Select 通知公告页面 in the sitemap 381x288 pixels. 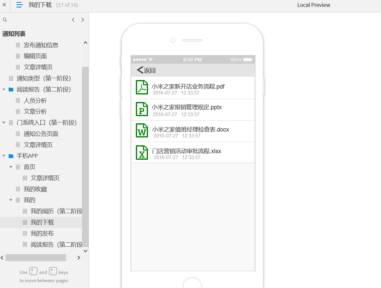coord(41,134)
